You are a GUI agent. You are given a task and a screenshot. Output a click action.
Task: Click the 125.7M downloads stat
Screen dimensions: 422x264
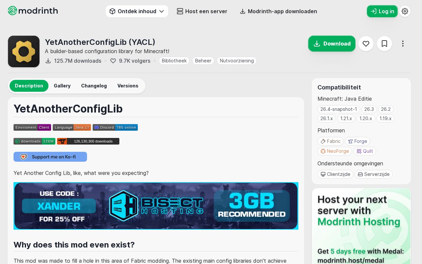pos(73,61)
